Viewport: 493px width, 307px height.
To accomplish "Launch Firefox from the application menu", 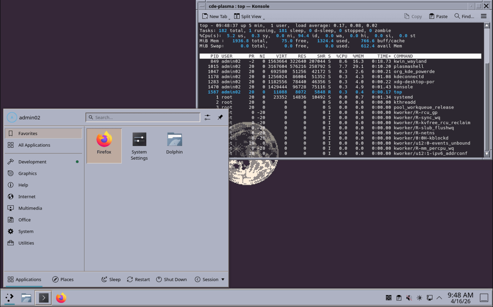I will pos(104,145).
